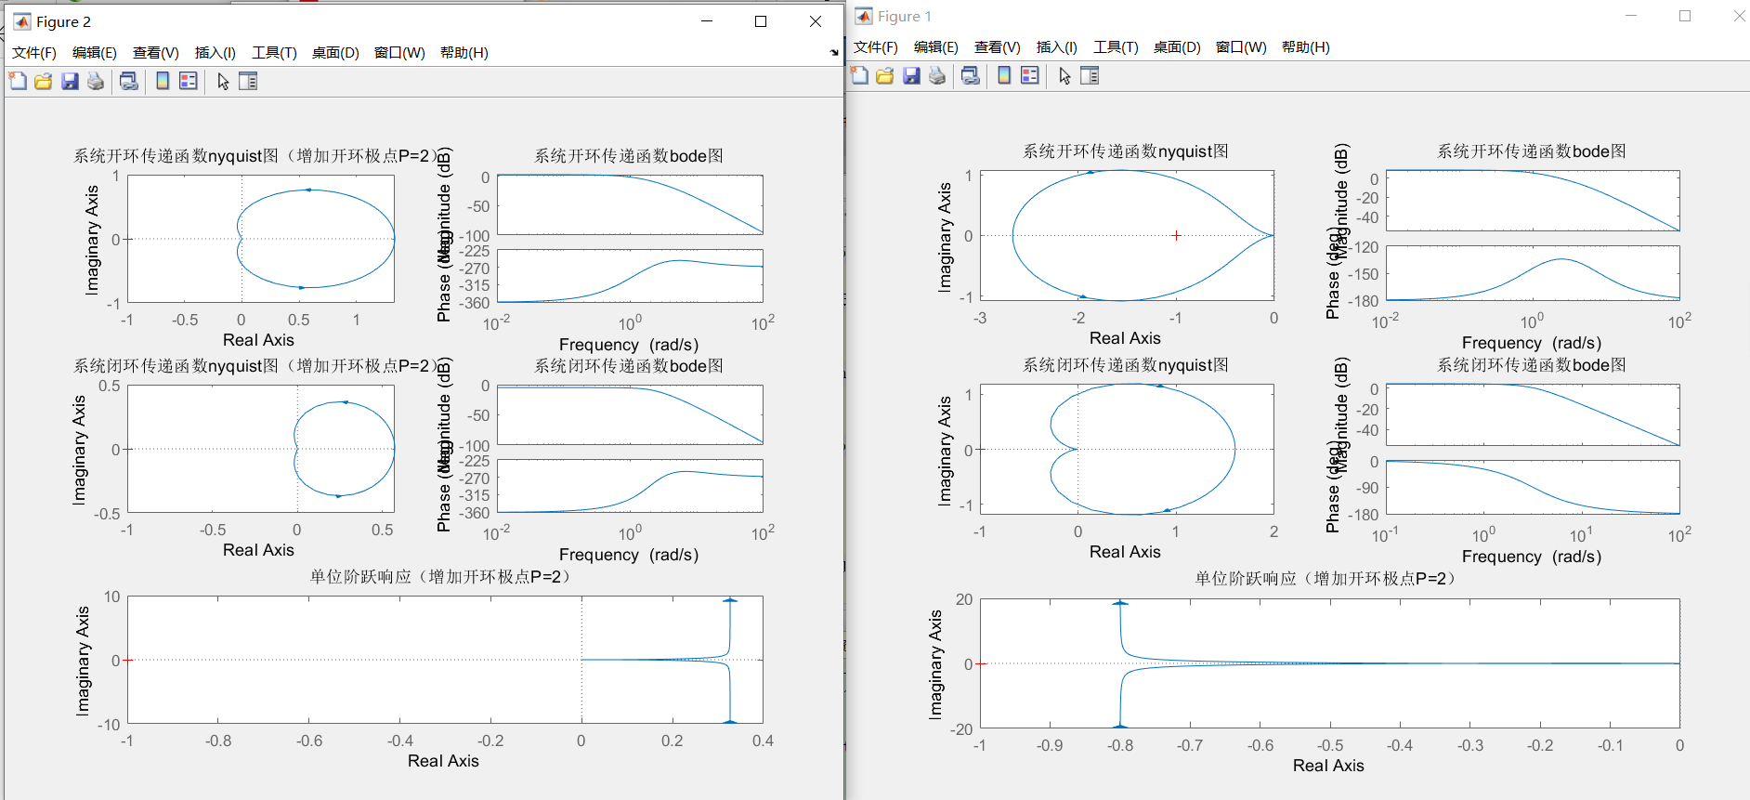Click title '单位阶跃响应（增加开环极点P=2）' in Figure 2
1750x800 pixels.
(x=441, y=577)
